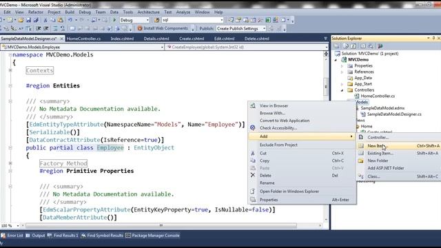This screenshot has height=248, width=441.
Task: Expand the App_Start folder node
Action: tap(342, 84)
